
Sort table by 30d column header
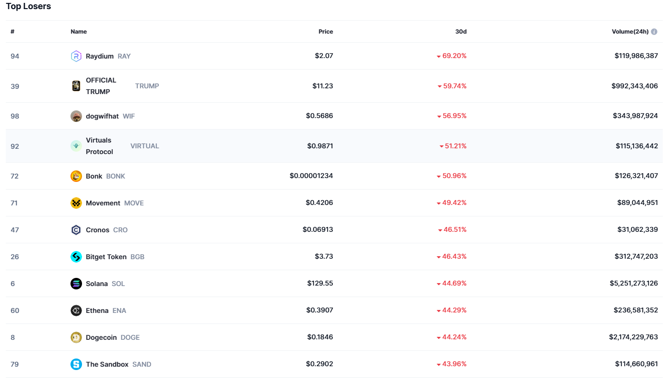460,32
